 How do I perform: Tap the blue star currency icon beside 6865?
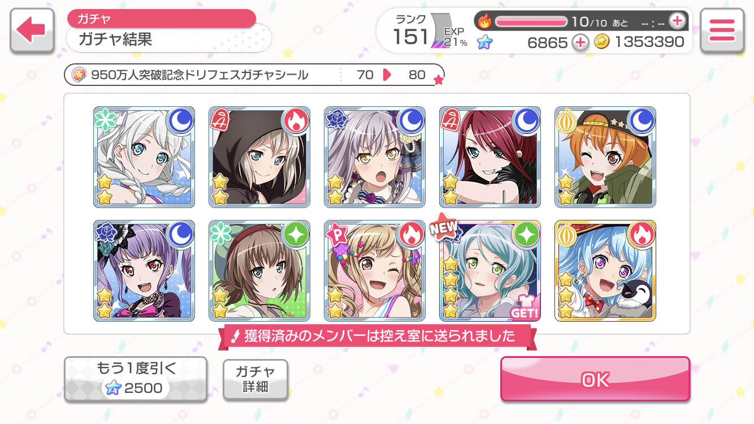click(484, 42)
